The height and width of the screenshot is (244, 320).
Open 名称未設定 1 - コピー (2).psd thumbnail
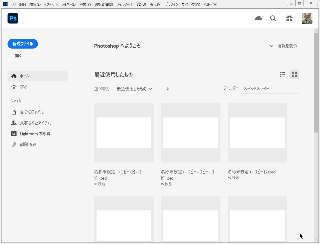257,132
